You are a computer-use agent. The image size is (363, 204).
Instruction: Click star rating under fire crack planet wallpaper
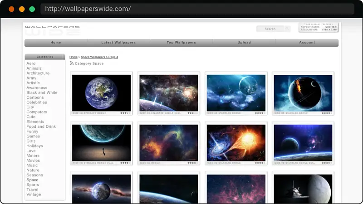pyautogui.click(x=327, y=113)
